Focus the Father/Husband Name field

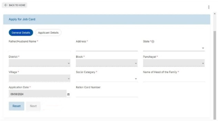(39, 48)
